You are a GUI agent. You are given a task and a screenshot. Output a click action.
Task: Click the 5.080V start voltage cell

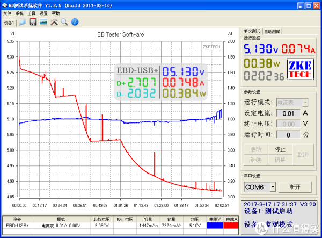[x=102, y=226]
